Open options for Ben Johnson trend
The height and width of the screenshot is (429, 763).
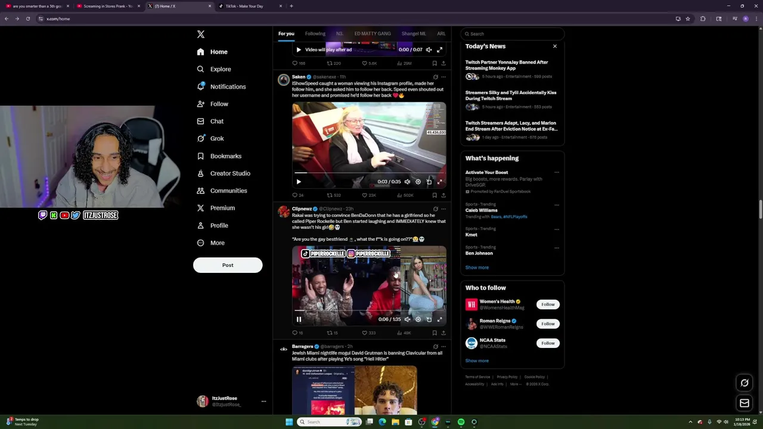(556, 247)
